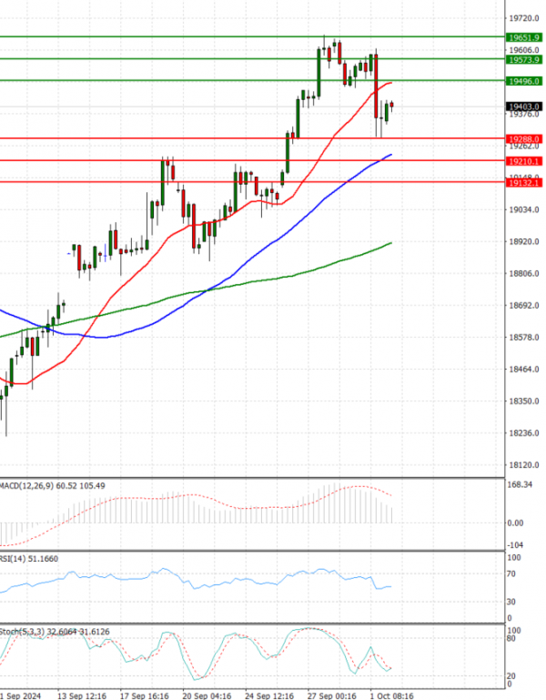Click the 18692.0 price axis value
Image resolution: width=546 pixels, height=700 pixels.
(x=523, y=306)
